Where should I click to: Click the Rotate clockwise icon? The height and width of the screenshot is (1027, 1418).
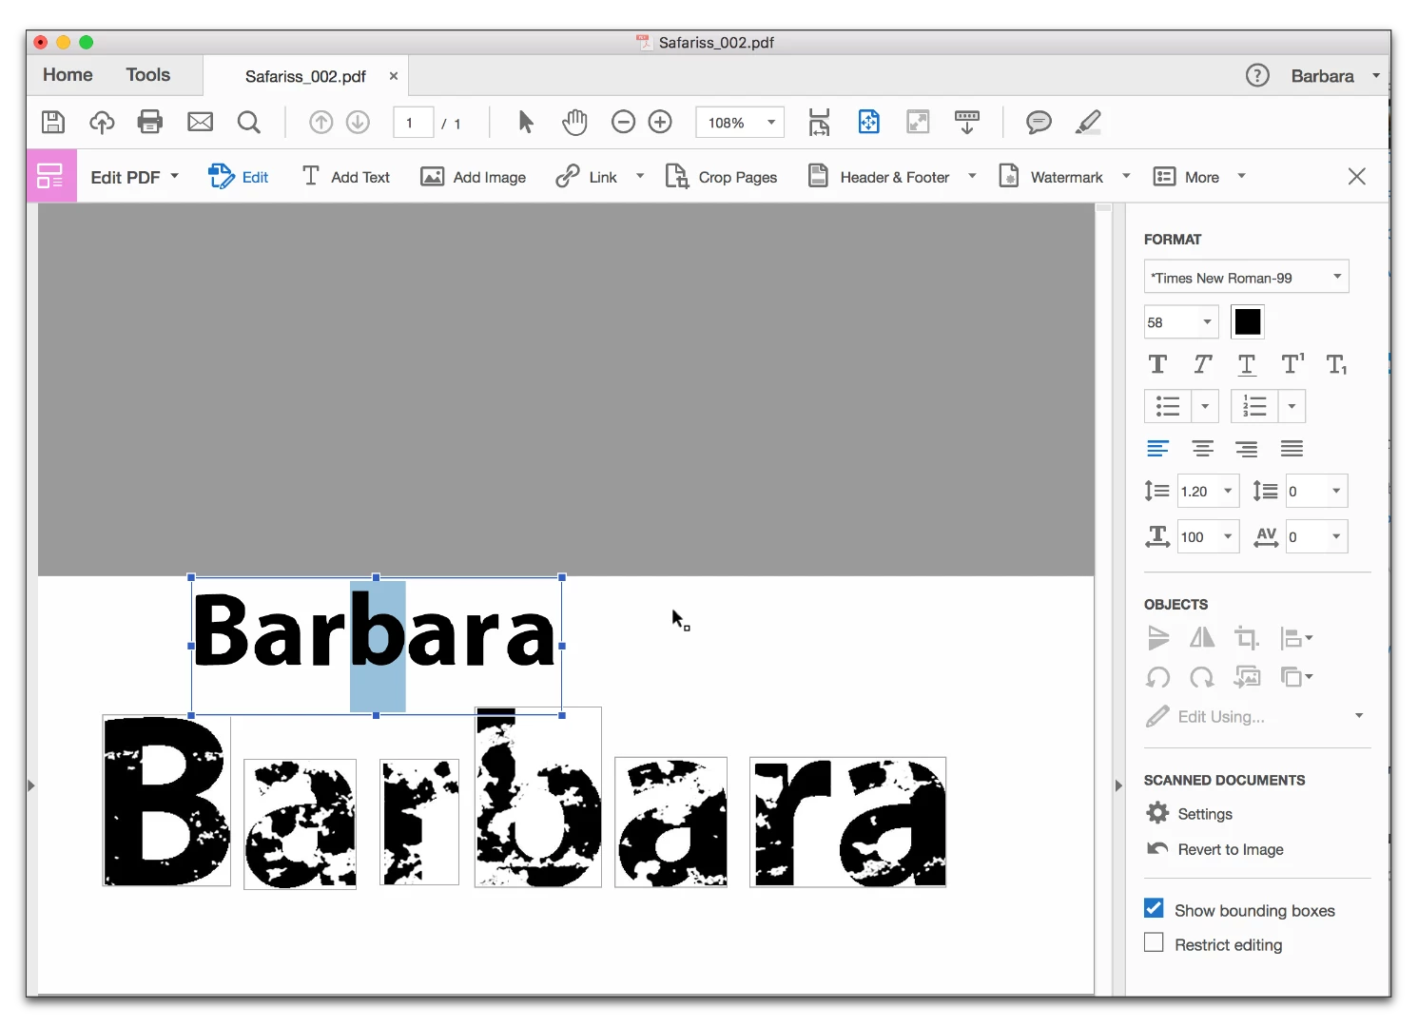(x=1202, y=677)
